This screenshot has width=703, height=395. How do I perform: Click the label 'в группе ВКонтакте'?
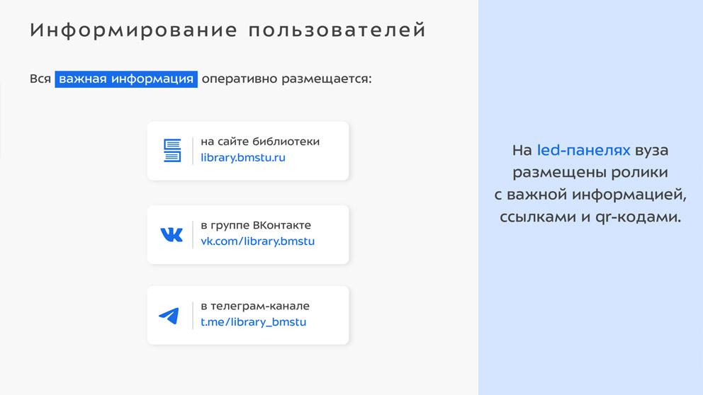pos(256,225)
